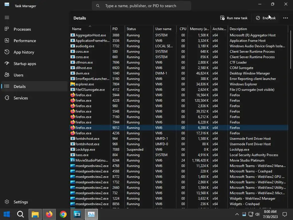
Task: Sort by the Status column header
Action: pyautogui.click(x=139, y=29)
